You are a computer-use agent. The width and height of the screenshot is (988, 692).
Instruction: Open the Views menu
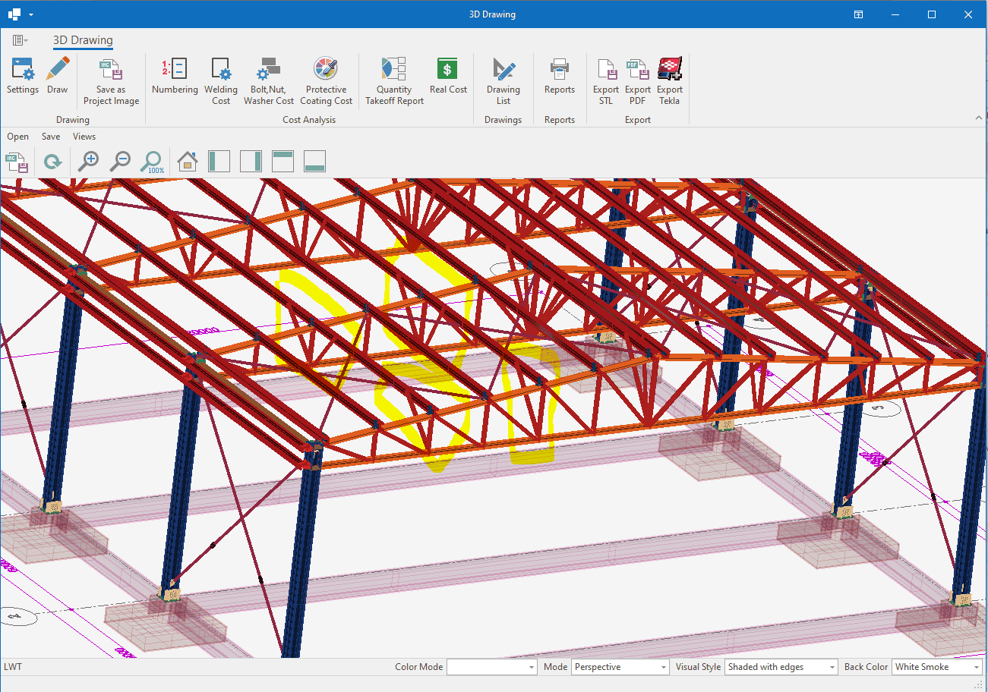pyautogui.click(x=84, y=137)
